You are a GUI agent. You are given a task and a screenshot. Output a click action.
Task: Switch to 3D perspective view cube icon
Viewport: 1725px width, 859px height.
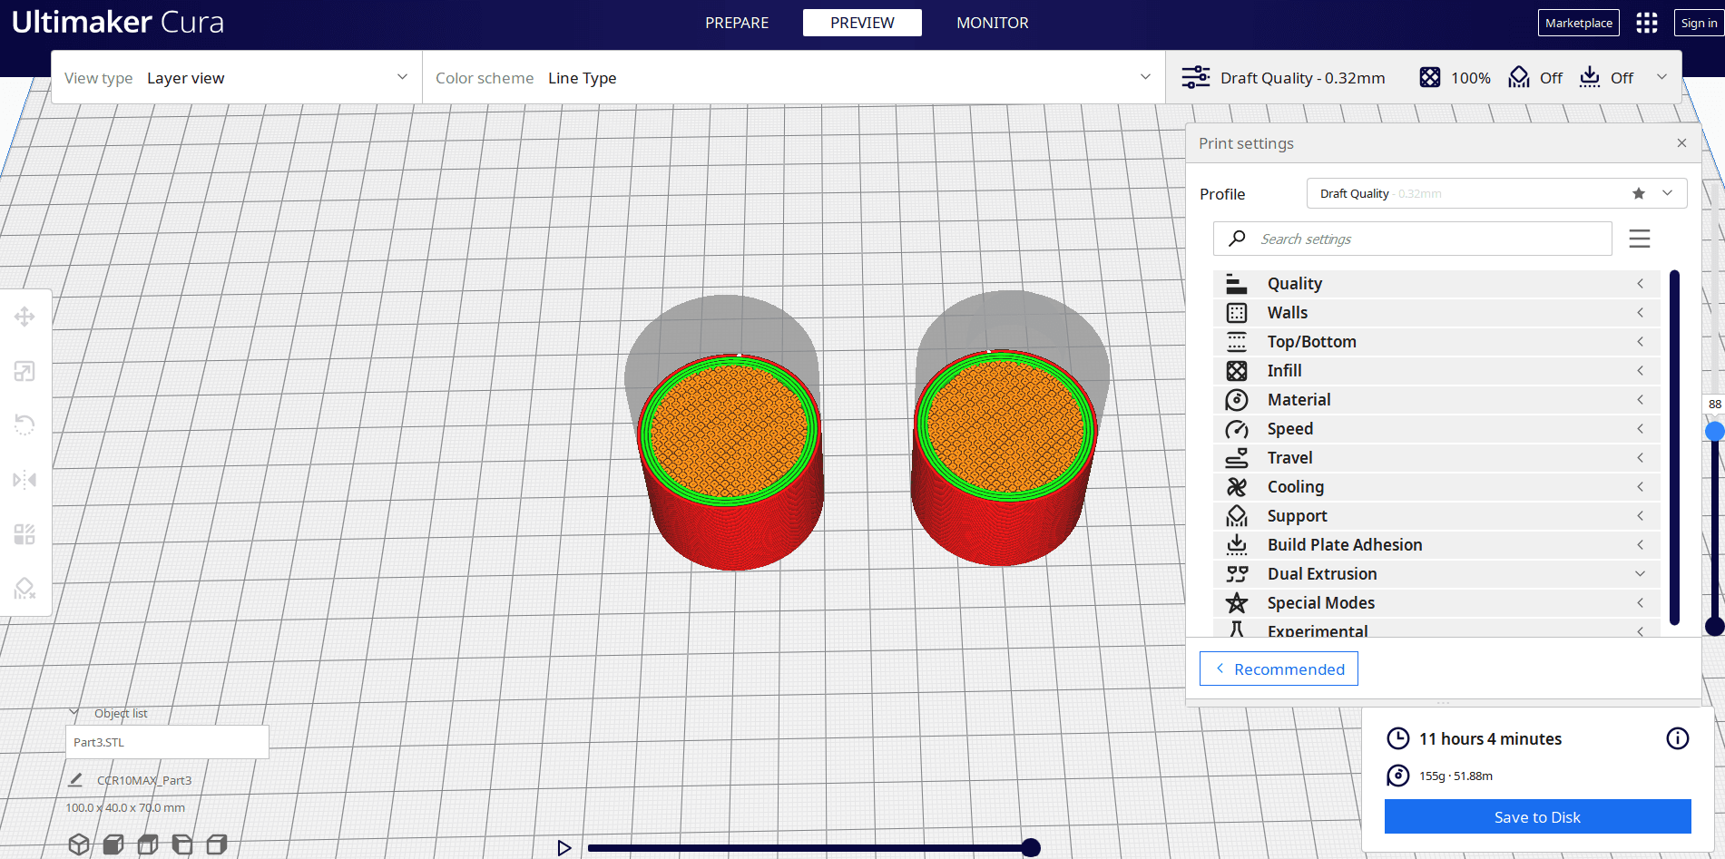(79, 844)
